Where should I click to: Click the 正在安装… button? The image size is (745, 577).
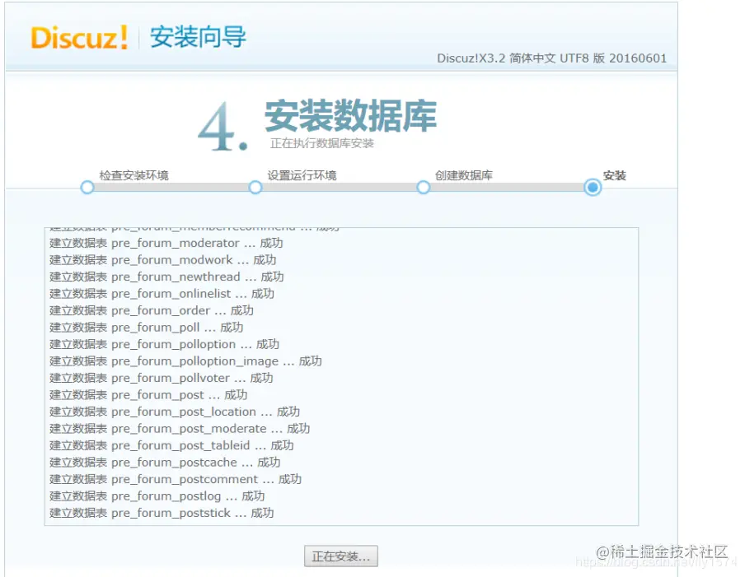[x=341, y=556]
